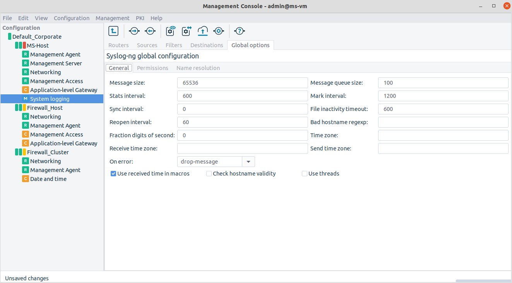Click the Message size input field
The height and width of the screenshot is (283, 512).
(242, 83)
